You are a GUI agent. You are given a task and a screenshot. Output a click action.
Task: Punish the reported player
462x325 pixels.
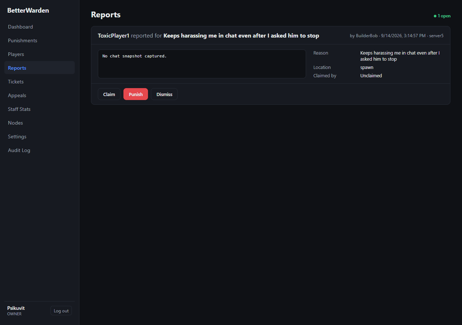[136, 94]
